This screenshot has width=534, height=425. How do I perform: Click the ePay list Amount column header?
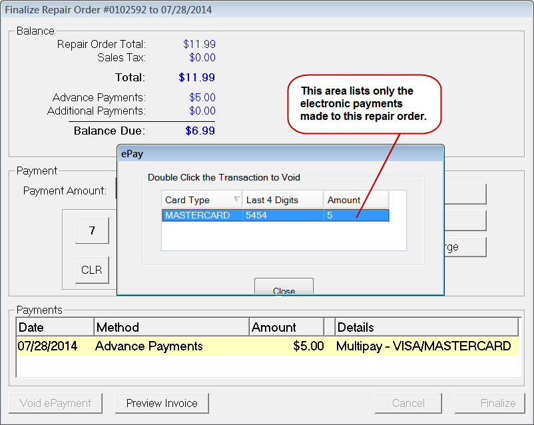(356, 200)
